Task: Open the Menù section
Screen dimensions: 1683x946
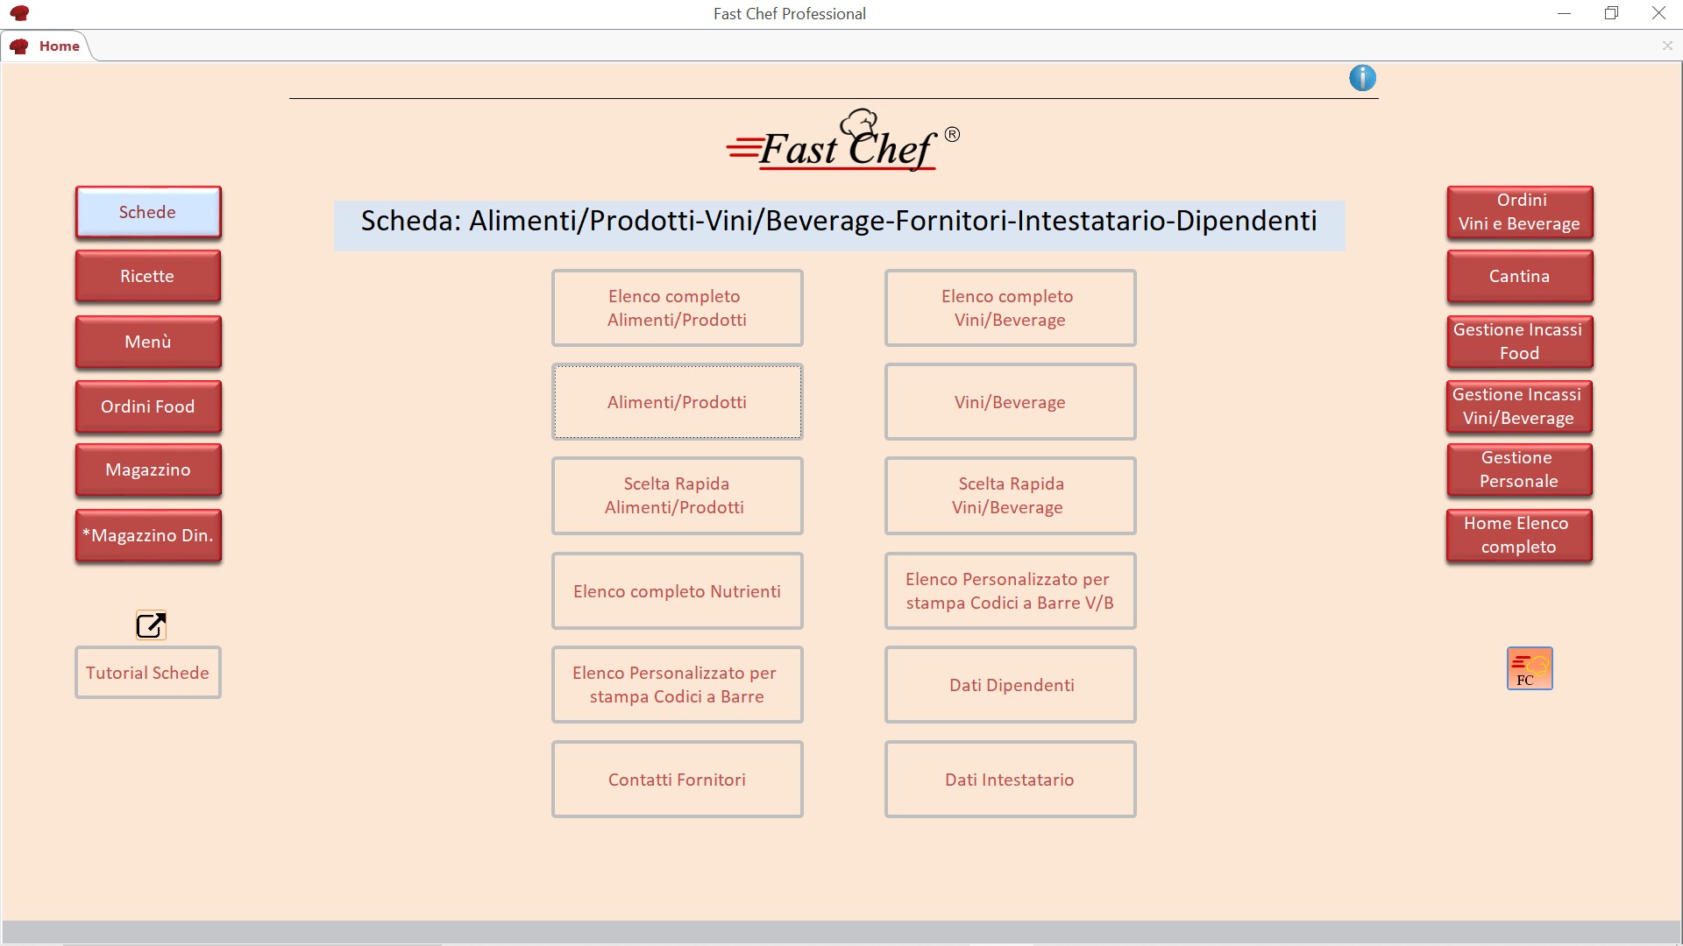Action: point(148,342)
